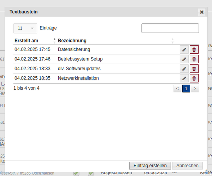This screenshot has width=212, height=176.
Task: Close the Textbaustein dialog
Action: (202, 12)
